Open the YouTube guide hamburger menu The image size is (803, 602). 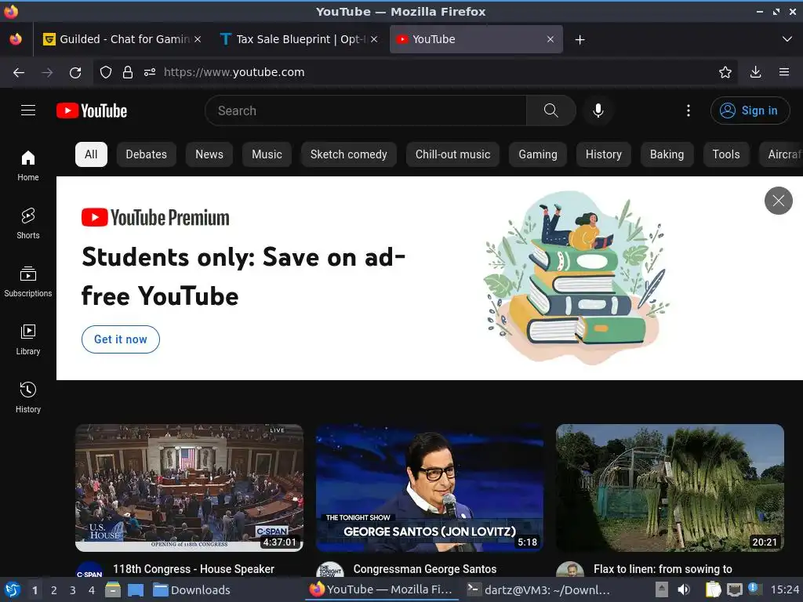[28, 111]
